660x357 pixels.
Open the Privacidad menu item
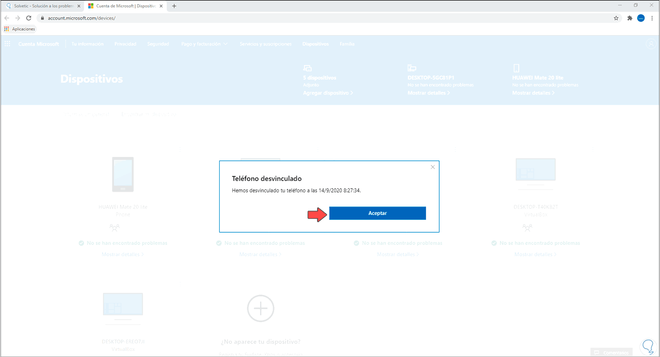[125, 44]
